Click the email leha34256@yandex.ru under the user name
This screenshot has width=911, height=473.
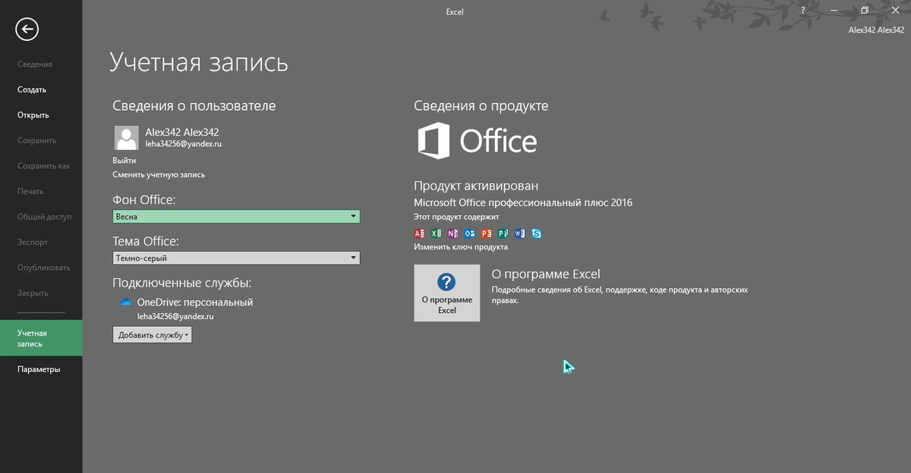pyautogui.click(x=184, y=143)
